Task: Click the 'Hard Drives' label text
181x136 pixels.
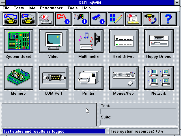Action: 124,57
